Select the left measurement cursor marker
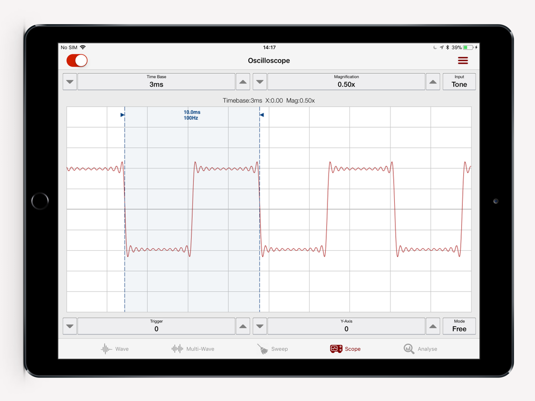 123,115
